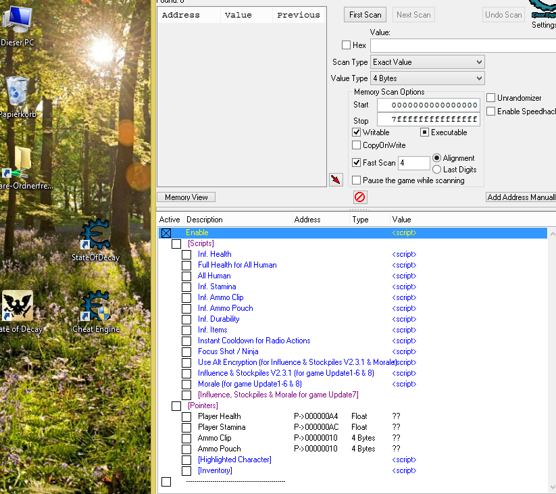
Task: Toggle the Executable checkbox
Action: [x=424, y=132]
